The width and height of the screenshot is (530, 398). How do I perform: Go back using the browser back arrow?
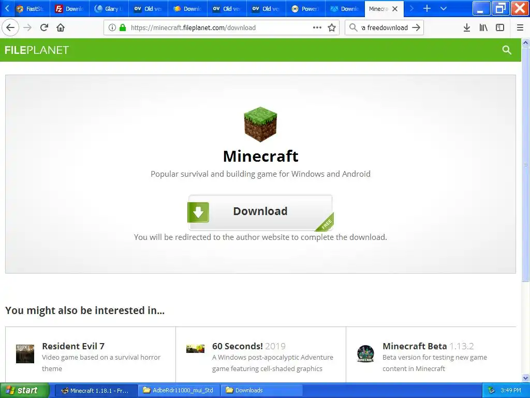tap(10, 27)
